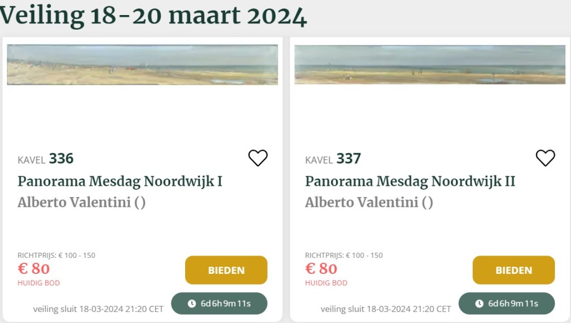
Task: Click the Veiling 18-20 maart 2024 heading
Action: [153, 16]
